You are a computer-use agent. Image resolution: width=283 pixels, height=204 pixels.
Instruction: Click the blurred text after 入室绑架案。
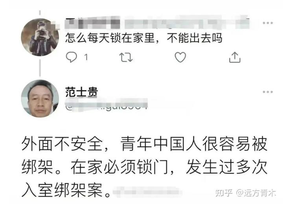point(146,192)
